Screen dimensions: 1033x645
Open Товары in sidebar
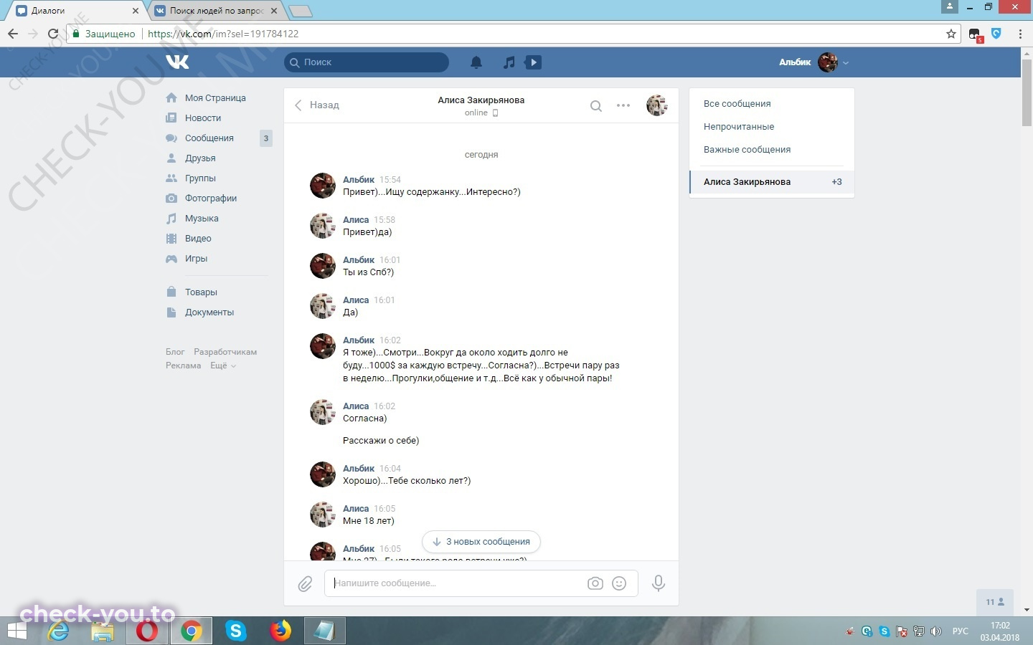201,292
